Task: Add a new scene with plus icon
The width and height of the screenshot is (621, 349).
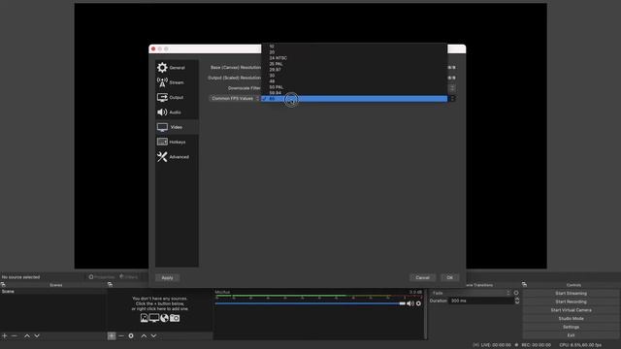Action: (x=5, y=336)
